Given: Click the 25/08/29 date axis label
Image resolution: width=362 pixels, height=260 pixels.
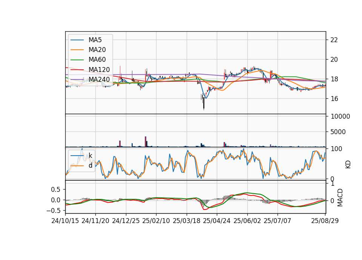Looking at the screenshot, I should coord(325,221).
